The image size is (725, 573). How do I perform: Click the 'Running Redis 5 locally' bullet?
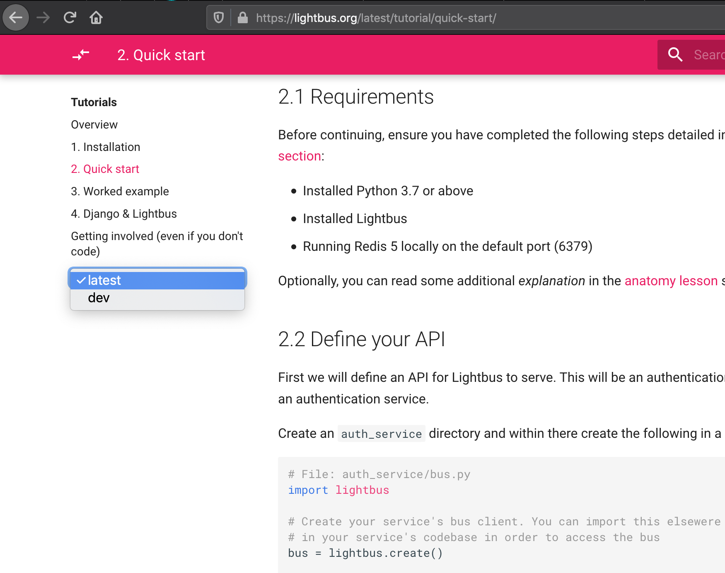click(x=447, y=246)
